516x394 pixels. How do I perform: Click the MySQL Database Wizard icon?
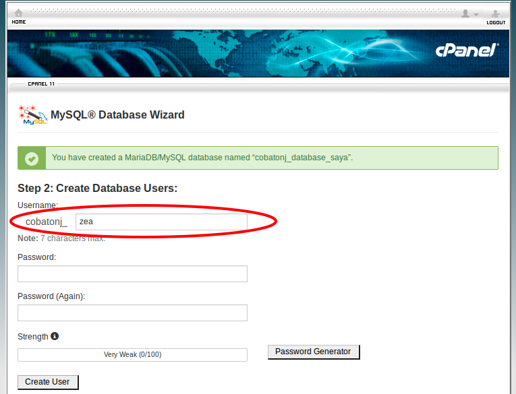[32, 114]
